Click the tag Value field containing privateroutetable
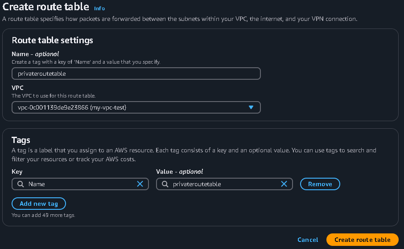Viewport: 404px width, 249px height. point(224,184)
